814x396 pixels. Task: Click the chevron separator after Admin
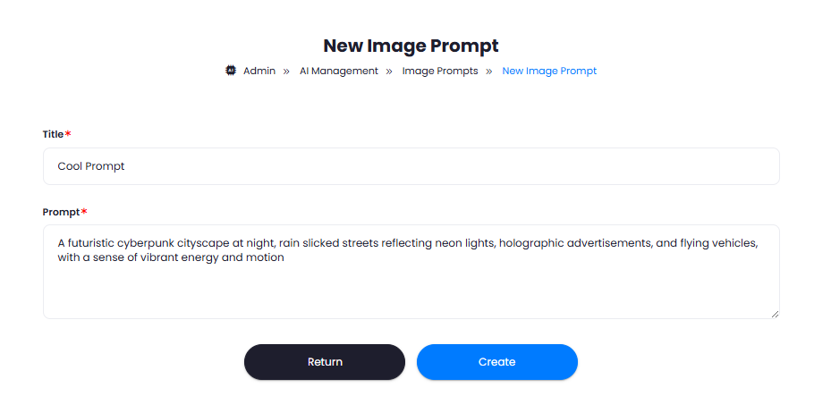[286, 72]
